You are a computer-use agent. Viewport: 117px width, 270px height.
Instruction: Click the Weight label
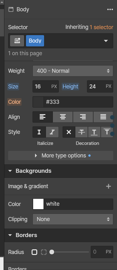click(x=16, y=71)
